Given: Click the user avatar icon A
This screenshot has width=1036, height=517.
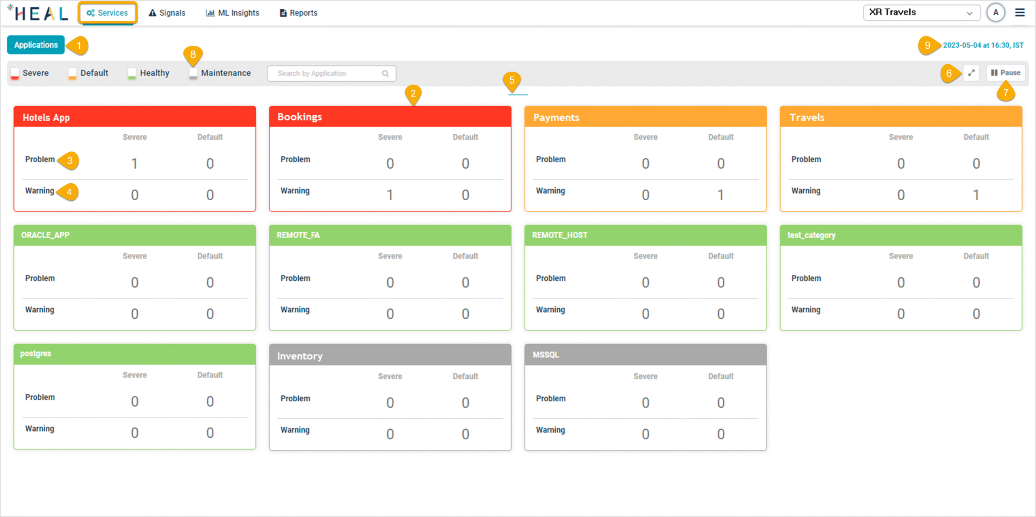Looking at the screenshot, I should click(x=996, y=13).
